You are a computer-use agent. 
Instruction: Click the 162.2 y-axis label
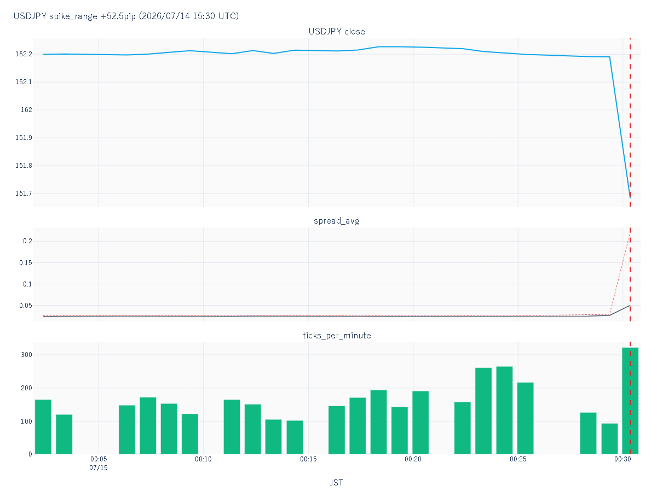[x=24, y=54]
